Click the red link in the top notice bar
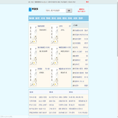The image size is (118, 118). pos(87,2)
